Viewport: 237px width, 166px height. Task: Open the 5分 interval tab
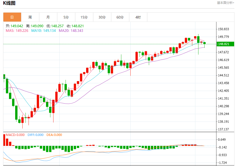pos(66,17)
